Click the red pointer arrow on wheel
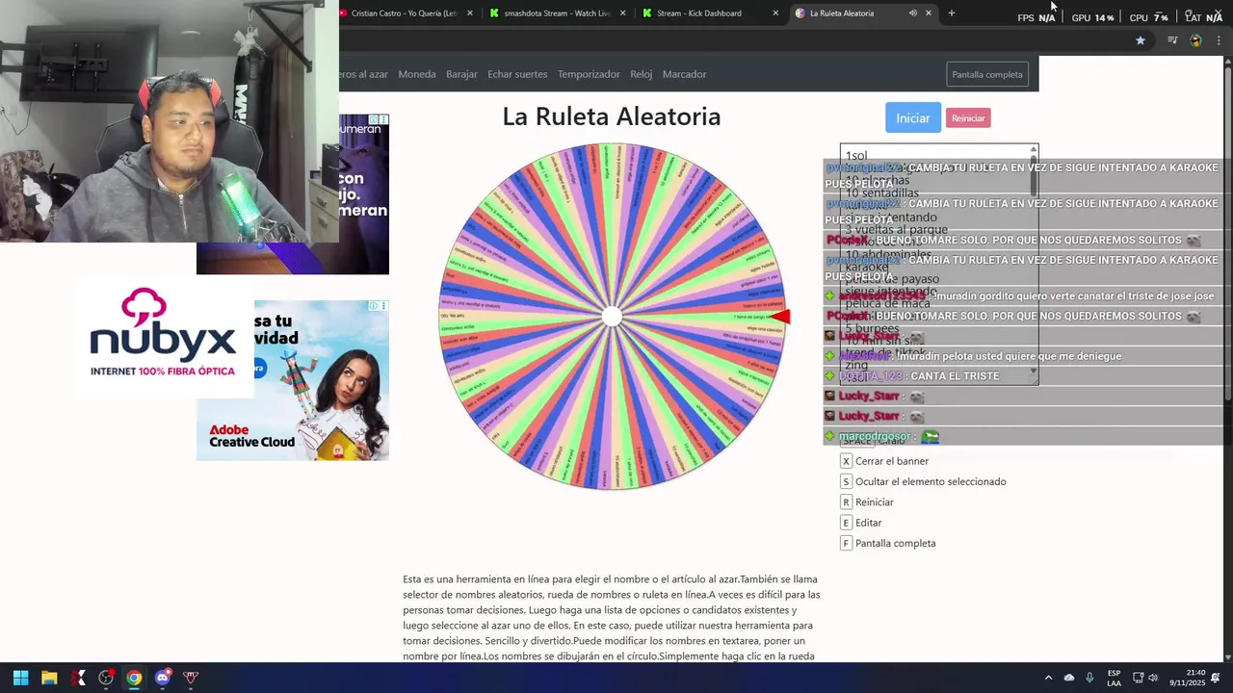1233x693 pixels. 780,317
